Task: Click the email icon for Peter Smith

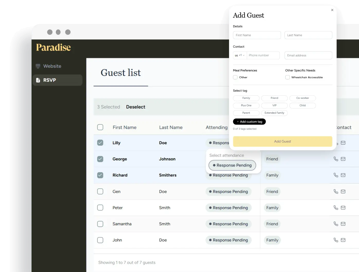Action: tap(343, 208)
